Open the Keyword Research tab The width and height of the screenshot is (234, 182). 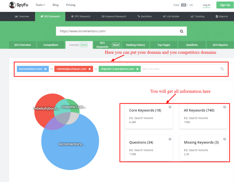click(114, 16)
